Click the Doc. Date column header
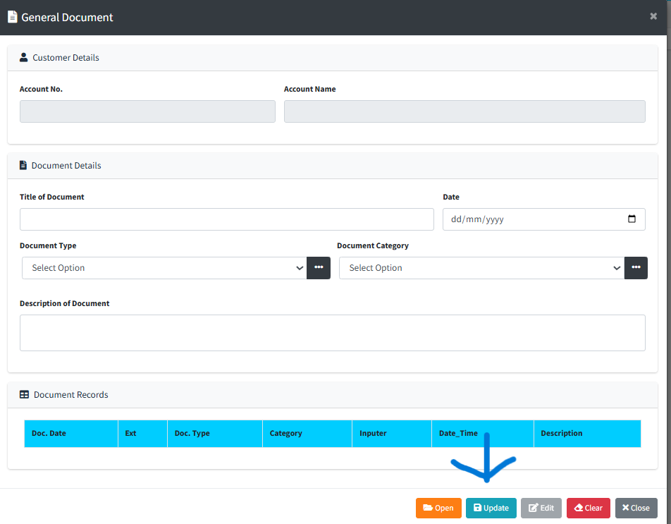The height and width of the screenshot is (524, 671). tap(70, 433)
